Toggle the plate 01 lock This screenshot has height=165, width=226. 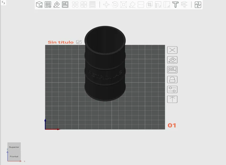coord(172,80)
